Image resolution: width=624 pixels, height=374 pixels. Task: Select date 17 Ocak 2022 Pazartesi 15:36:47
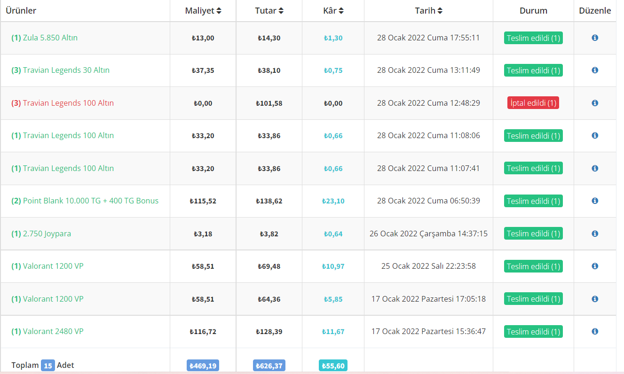(428, 331)
